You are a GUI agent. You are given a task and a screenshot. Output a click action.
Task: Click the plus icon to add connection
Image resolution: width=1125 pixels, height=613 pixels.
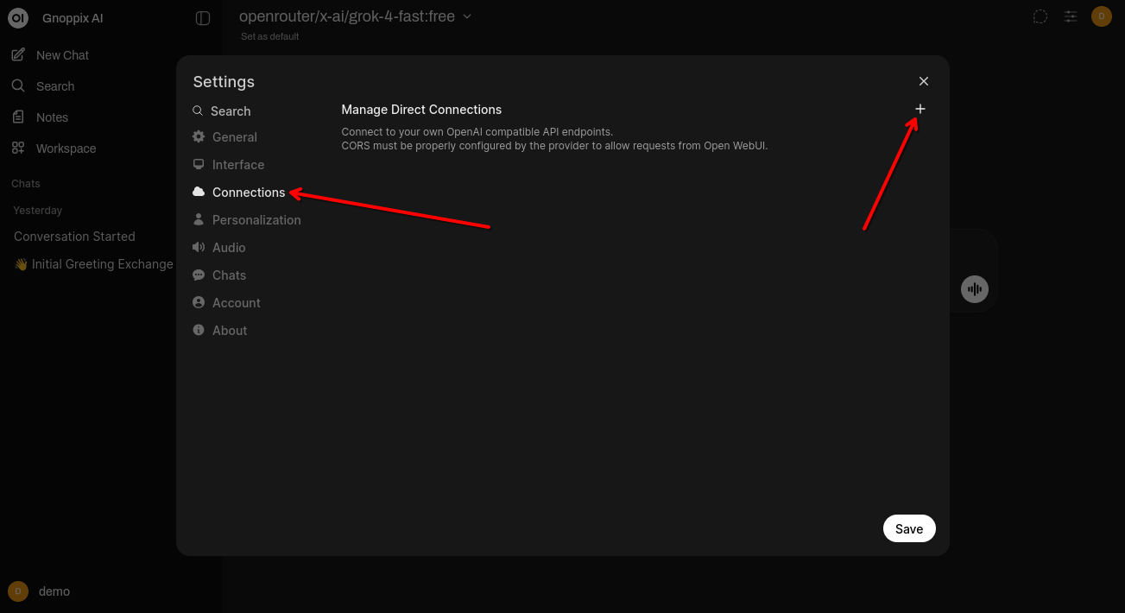tap(920, 109)
